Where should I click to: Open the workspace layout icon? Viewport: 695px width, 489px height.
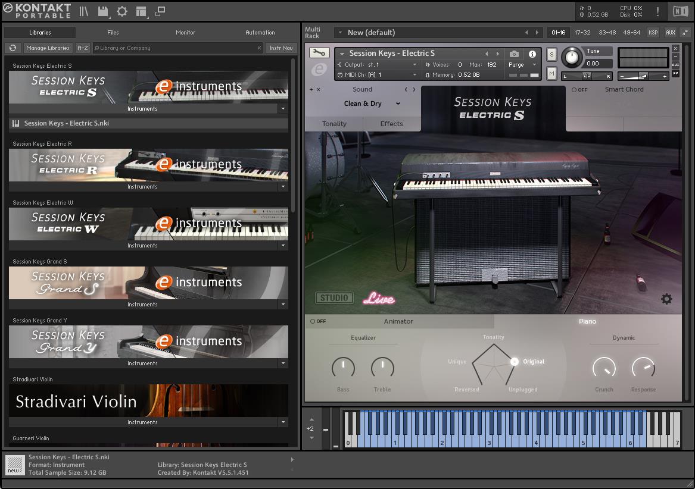point(141,11)
